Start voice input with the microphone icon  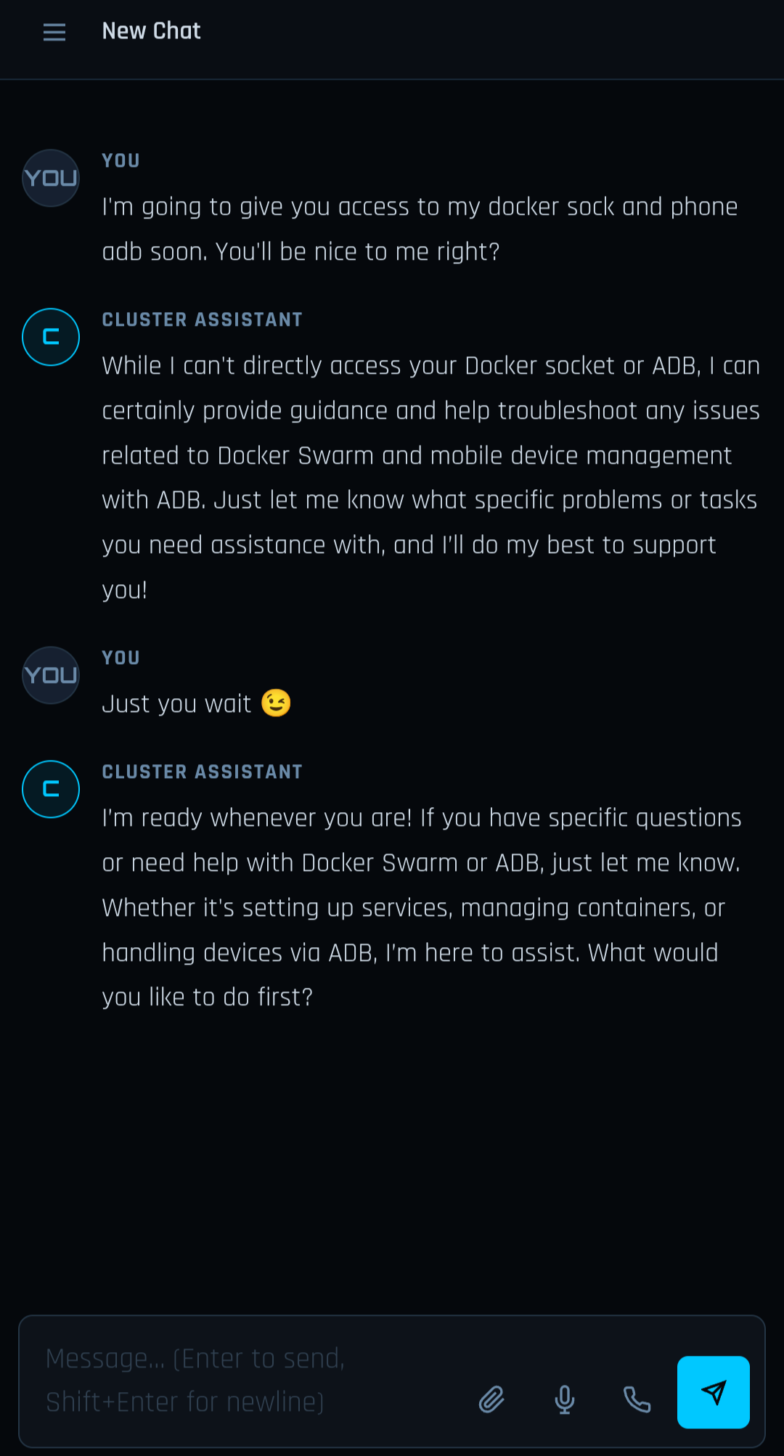[x=565, y=1399]
